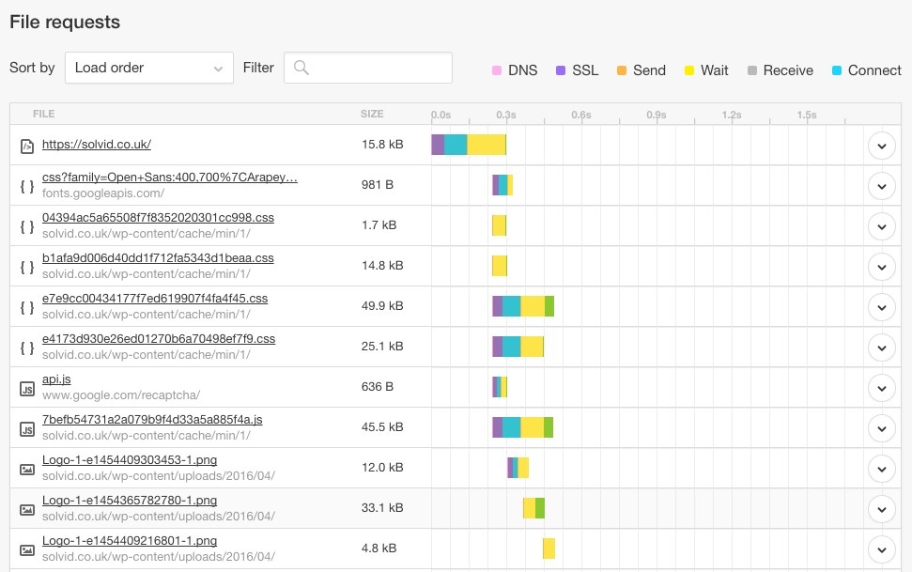Click the image icon for Logo-1-e1454409303453-1.png
The image size is (912, 572).
(26, 469)
